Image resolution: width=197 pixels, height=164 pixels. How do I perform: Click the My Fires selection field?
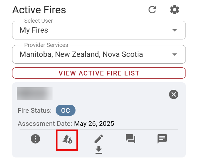[x=93, y=30]
